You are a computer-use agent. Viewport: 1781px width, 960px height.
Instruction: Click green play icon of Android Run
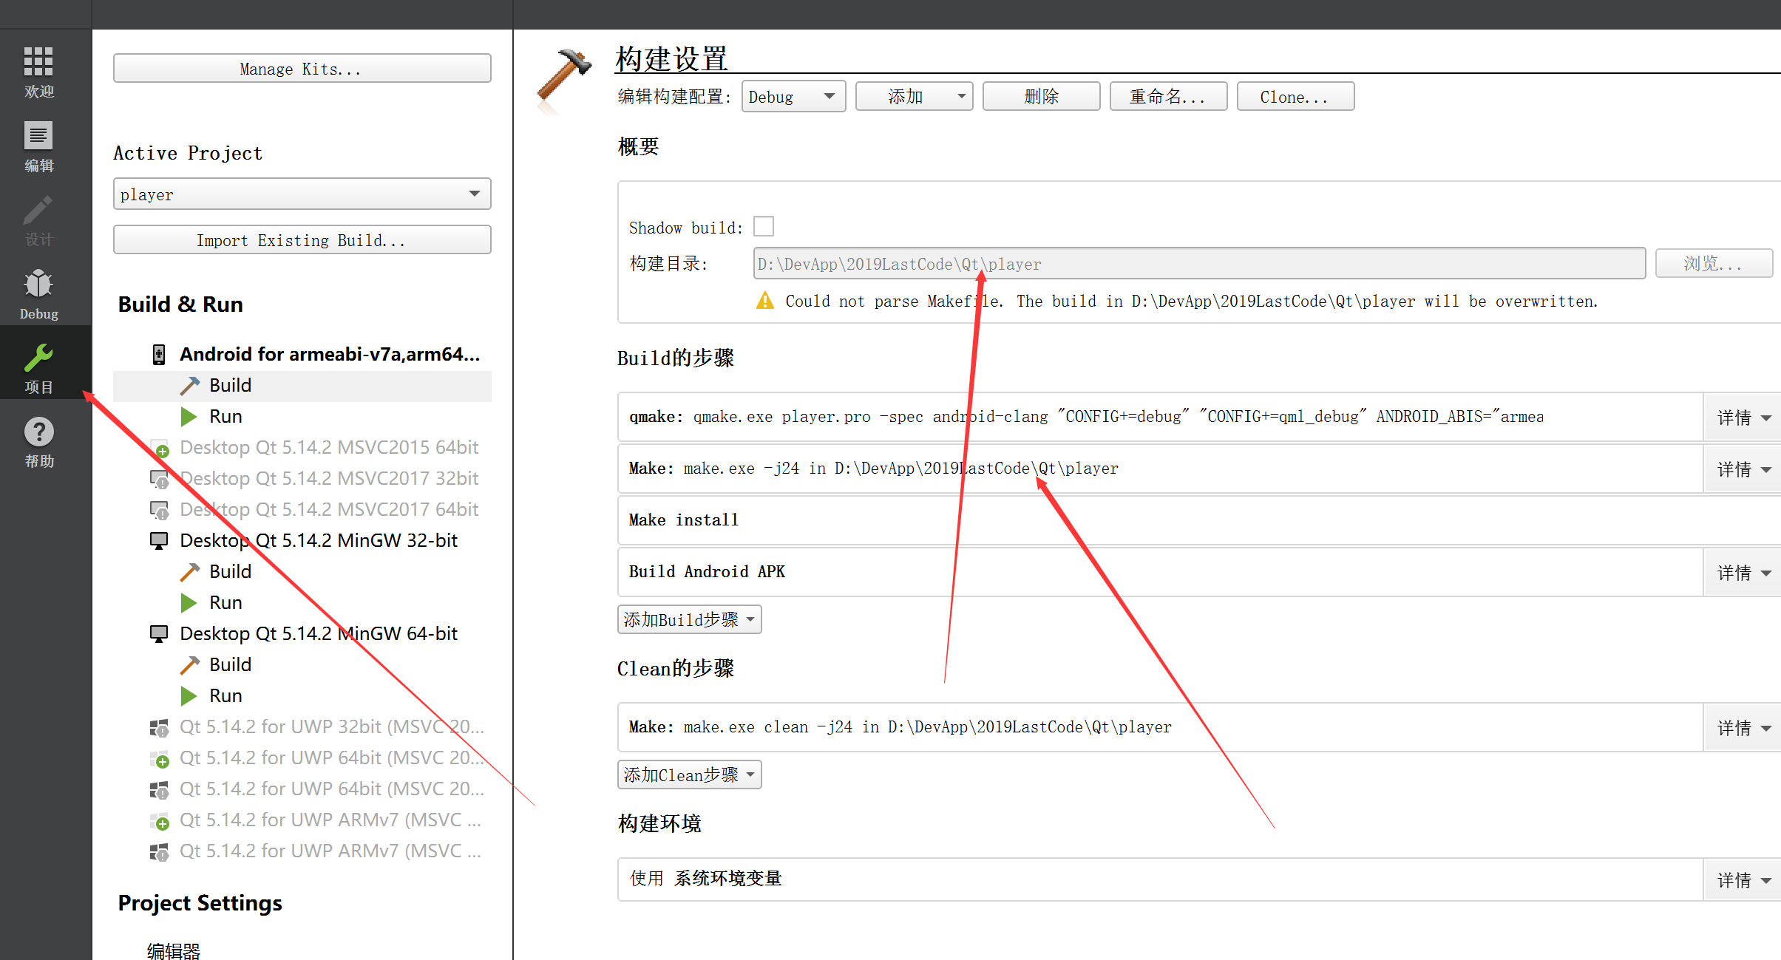[x=189, y=417]
